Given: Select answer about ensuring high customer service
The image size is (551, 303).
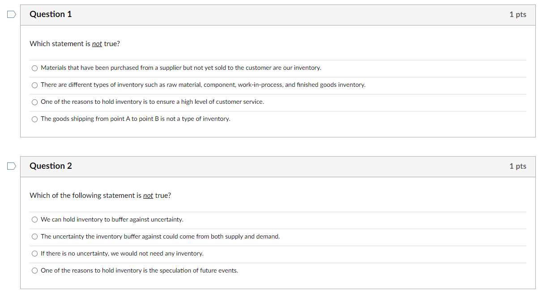Looking at the screenshot, I should pos(34,102).
